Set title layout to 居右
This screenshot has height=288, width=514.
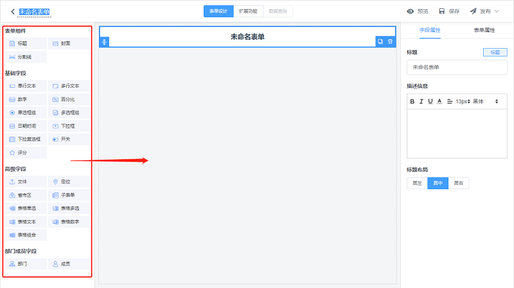(459, 183)
